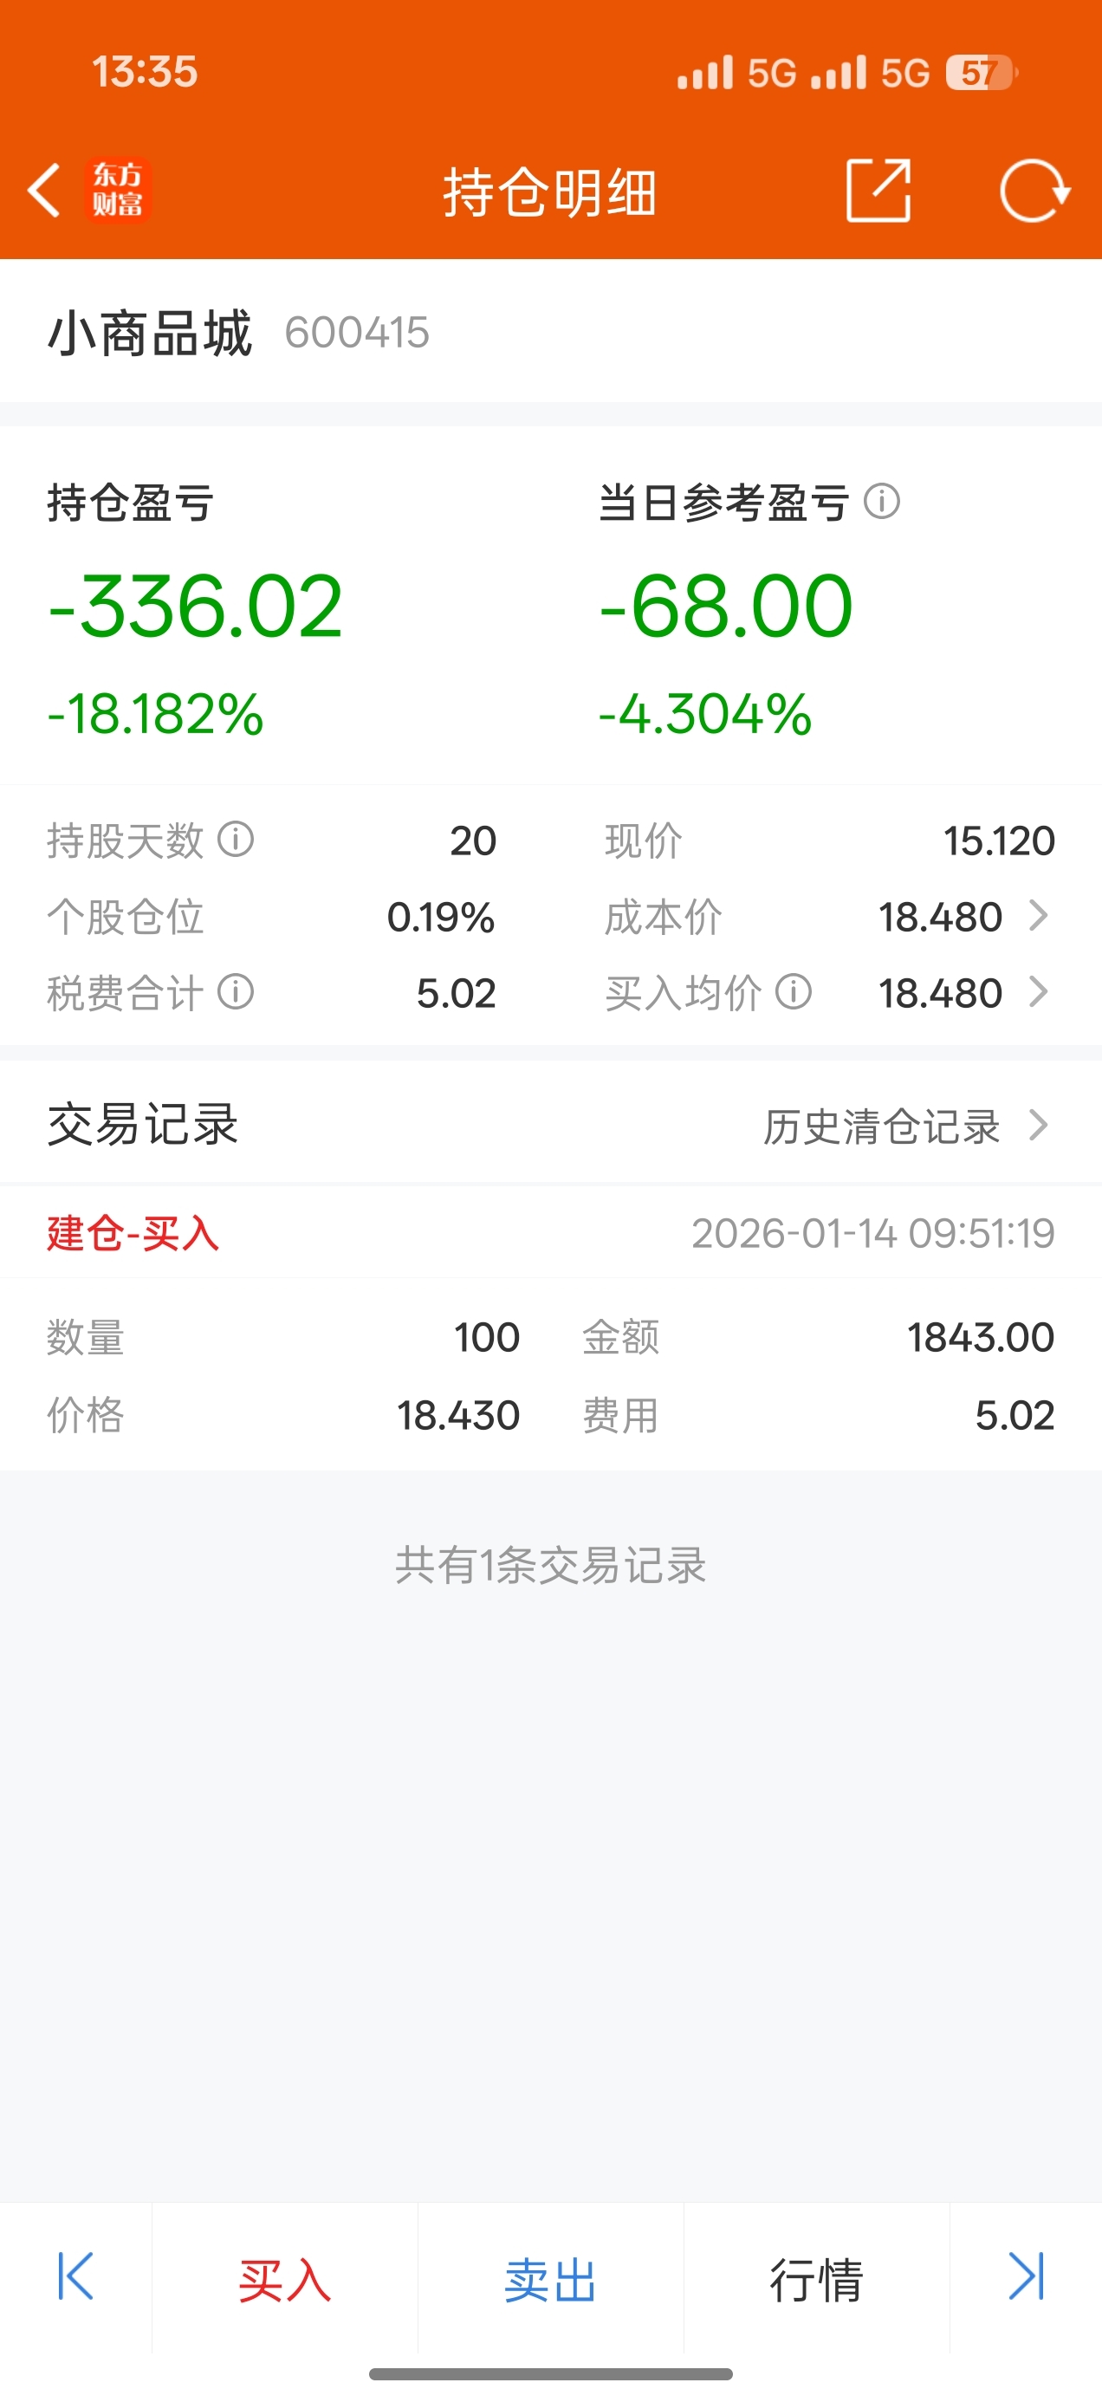Show info for 当日参考盈亏

click(882, 502)
